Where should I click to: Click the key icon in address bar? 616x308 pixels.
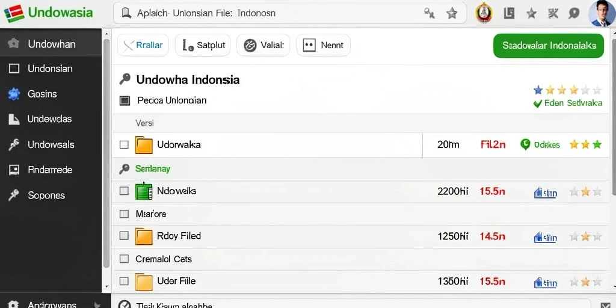point(430,13)
